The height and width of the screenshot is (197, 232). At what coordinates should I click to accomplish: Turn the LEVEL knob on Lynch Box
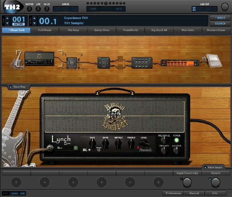pos(144,143)
